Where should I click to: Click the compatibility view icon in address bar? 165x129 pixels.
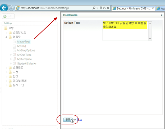pos(101,8)
